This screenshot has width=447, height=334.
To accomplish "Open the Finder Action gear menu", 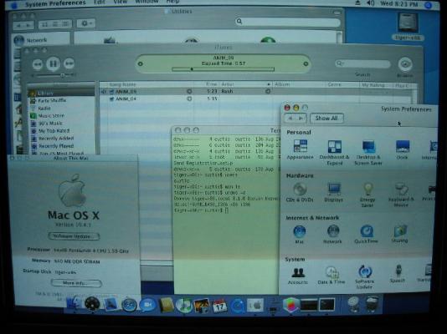I will pos(86,23).
